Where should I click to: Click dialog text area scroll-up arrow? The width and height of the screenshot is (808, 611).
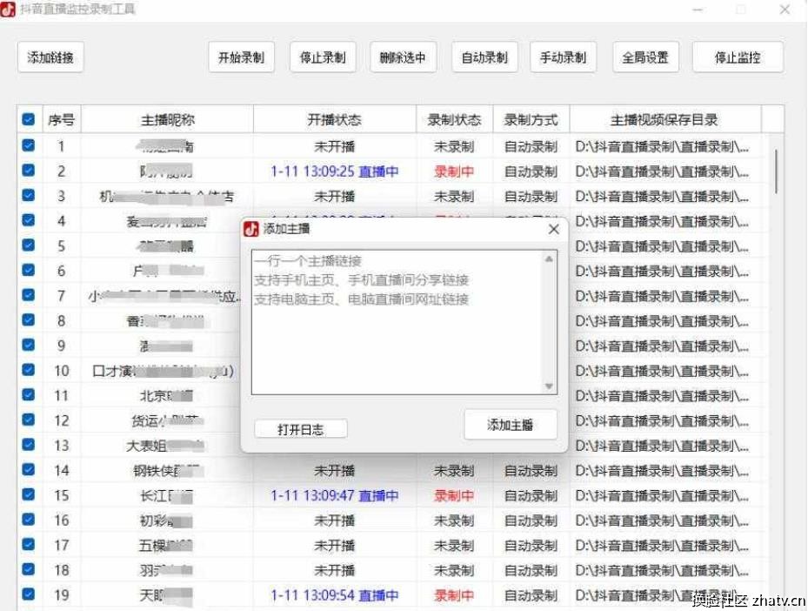tap(550, 258)
